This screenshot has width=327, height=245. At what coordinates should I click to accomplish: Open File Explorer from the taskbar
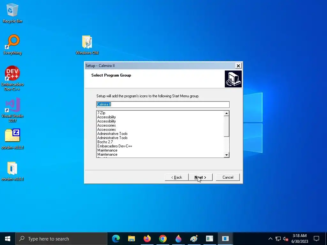(131, 239)
